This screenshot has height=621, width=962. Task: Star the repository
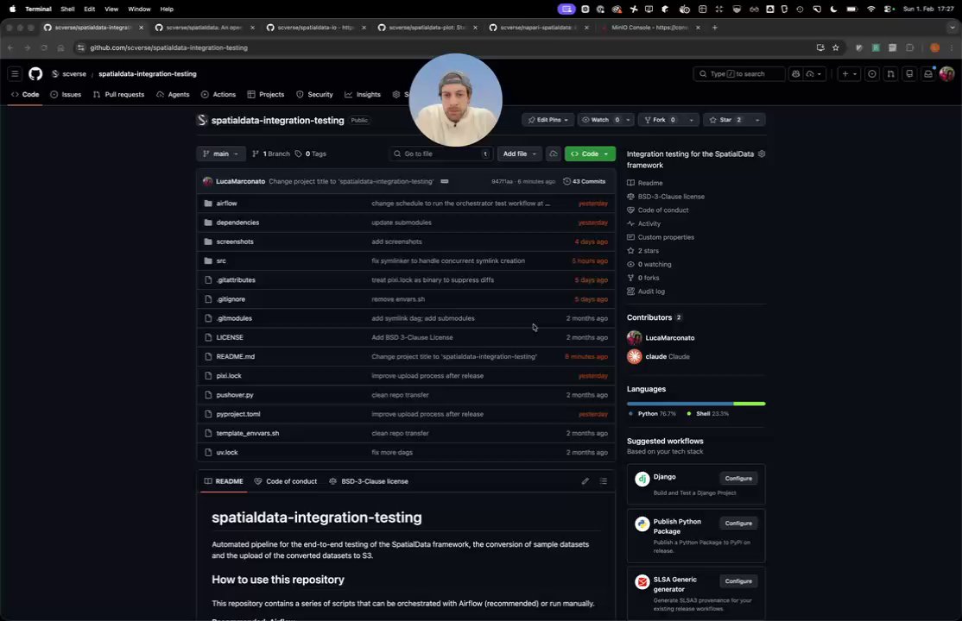(x=726, y=120)
